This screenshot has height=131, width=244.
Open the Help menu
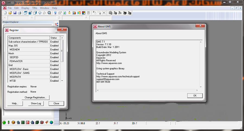(x=54, y=8)
